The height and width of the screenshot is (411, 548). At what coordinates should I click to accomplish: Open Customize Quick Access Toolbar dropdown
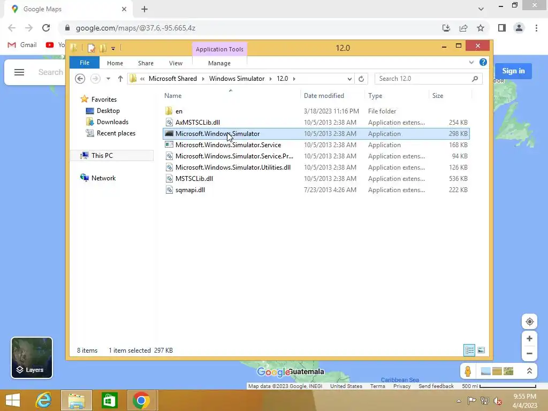click(113, 49)
